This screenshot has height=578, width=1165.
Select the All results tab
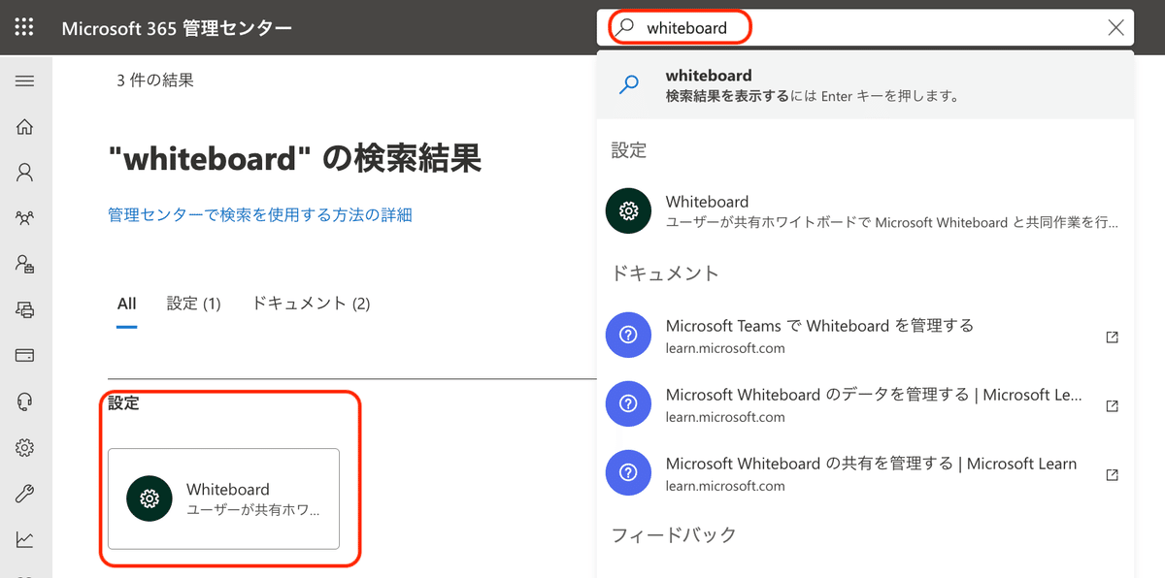[127, 305]
